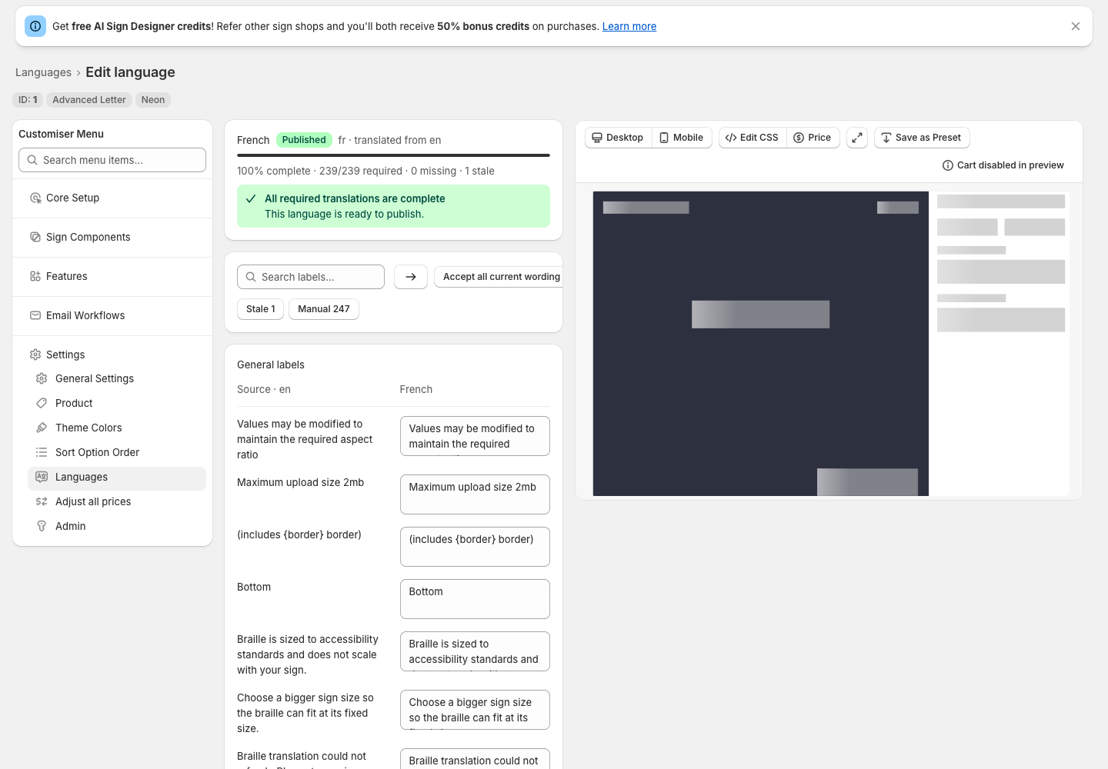Open Edit CSS
Screen dimensions: 1108x769
[752, 138]
